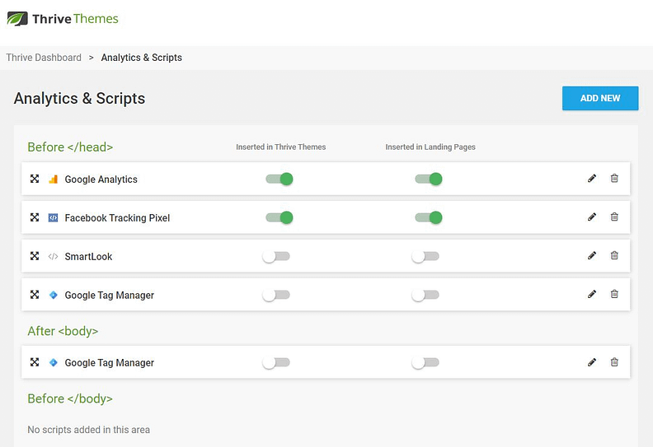The height and width of the screenshot is (447, 653).
Task: Click the Facebook Tracking Pixel script name
Action: [117, 218]
